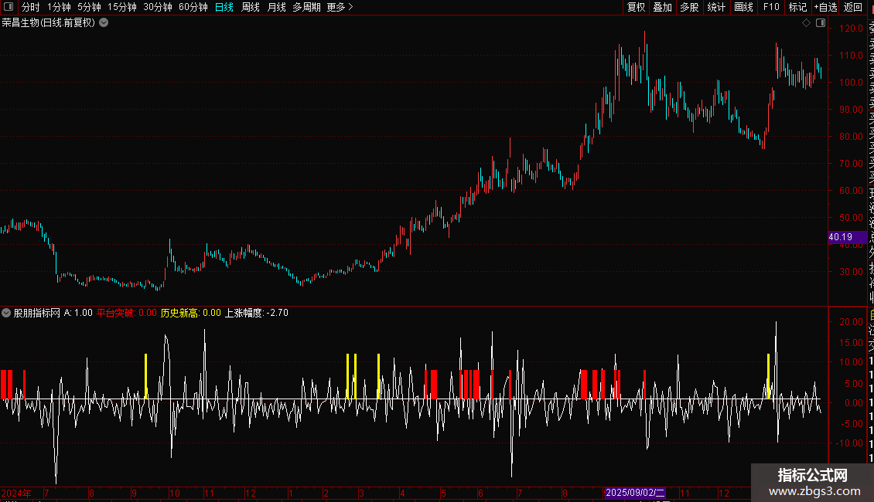
Task: Click the 股朋指标网 indicator name
Action: [x=37, y=313]
